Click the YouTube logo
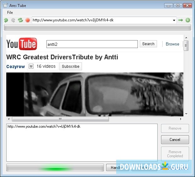This screenshot has width=195, height=177. coord(22,44)
